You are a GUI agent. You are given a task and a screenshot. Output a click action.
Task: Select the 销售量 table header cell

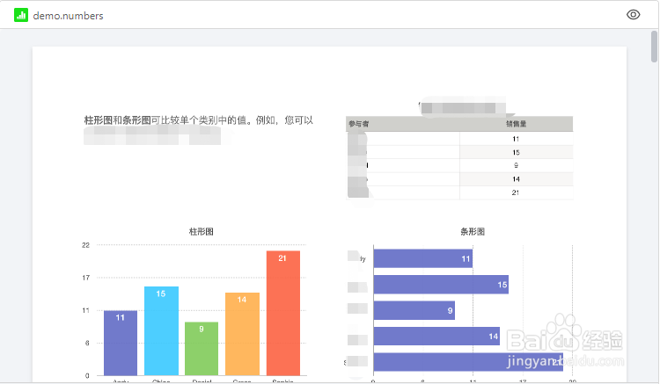516,125
